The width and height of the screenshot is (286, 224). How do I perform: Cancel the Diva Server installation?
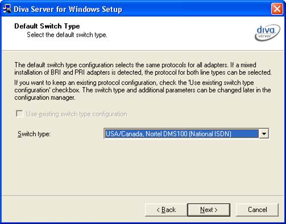[257, 210]
